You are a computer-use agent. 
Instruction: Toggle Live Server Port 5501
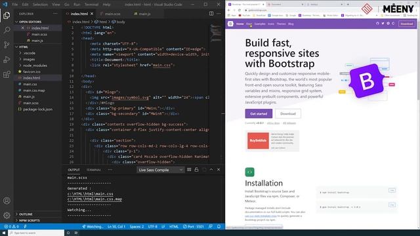(194, 226)
